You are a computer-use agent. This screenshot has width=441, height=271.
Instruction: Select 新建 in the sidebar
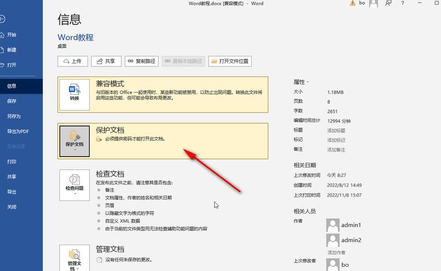coord(11,50)
